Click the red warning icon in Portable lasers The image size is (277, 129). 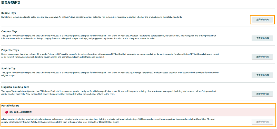pos(7,112)
